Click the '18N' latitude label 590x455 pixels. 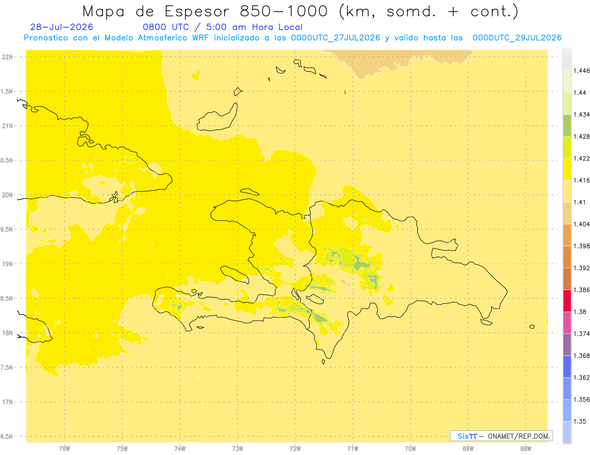tap(7, 333)
